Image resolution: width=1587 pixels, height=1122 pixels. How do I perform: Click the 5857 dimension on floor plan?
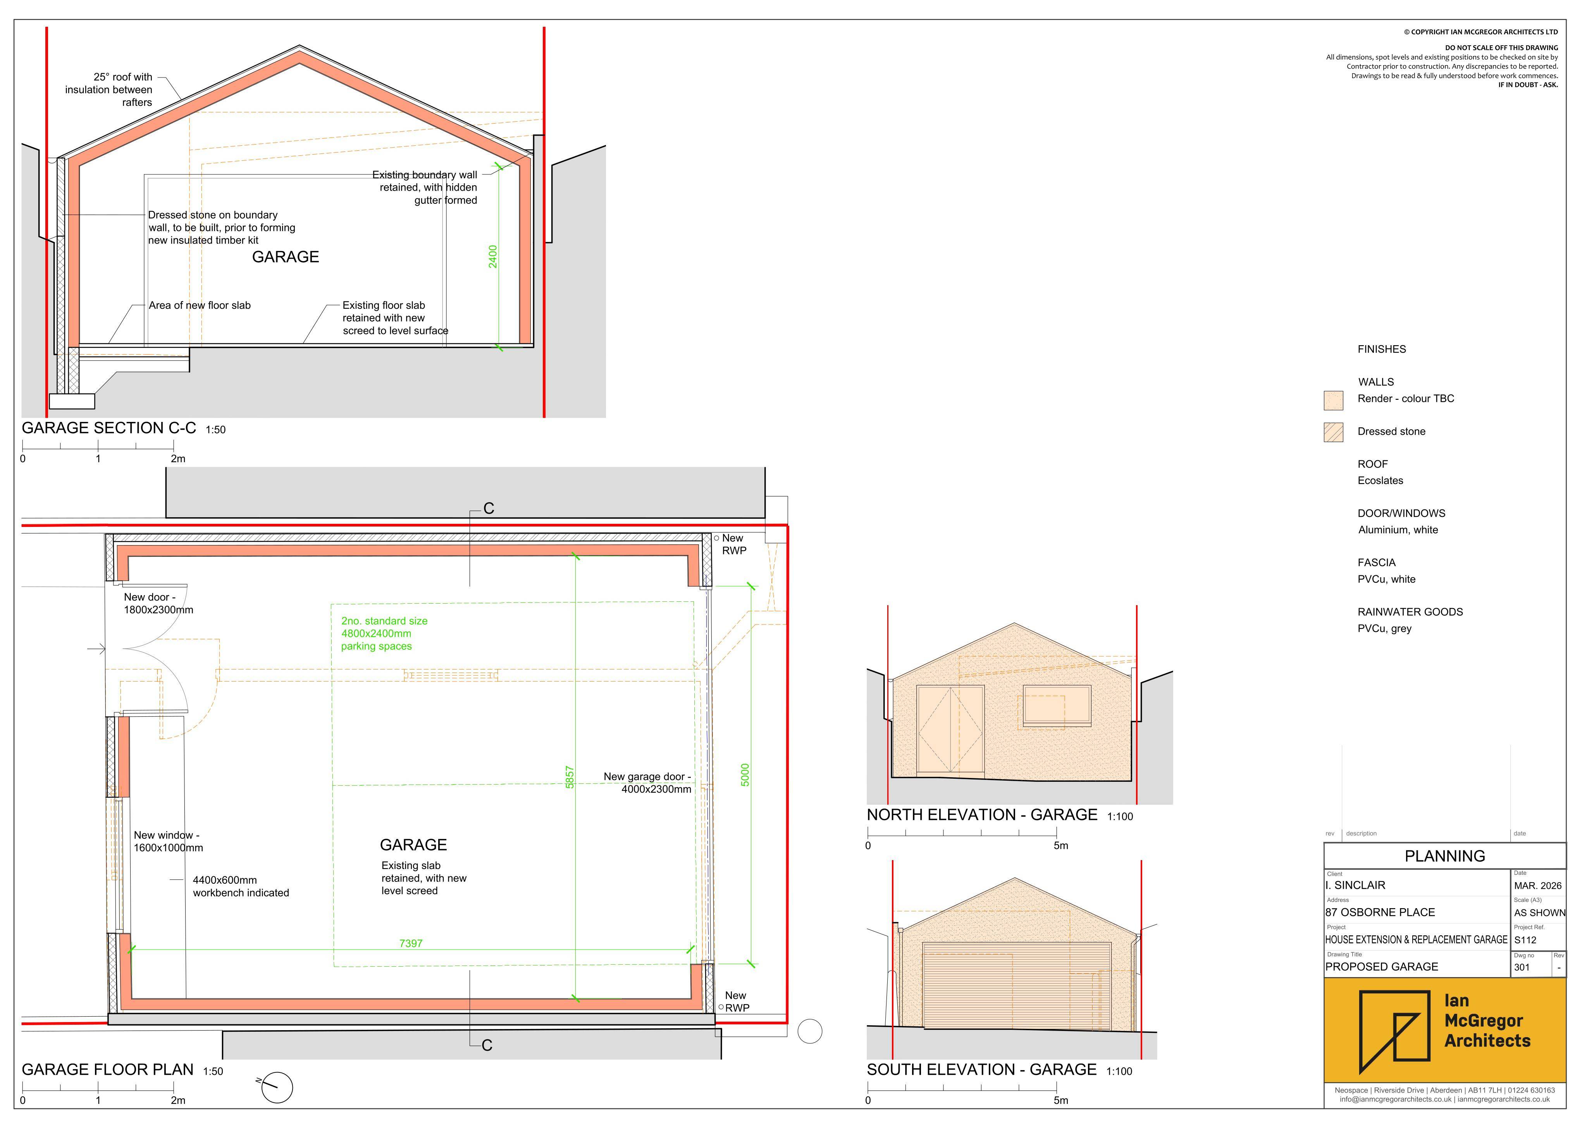(570, 777)
